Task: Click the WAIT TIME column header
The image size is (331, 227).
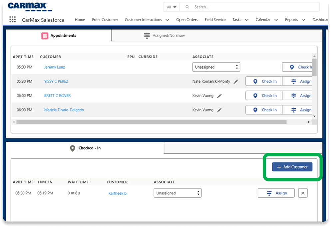Action: [x=78, y=182]
